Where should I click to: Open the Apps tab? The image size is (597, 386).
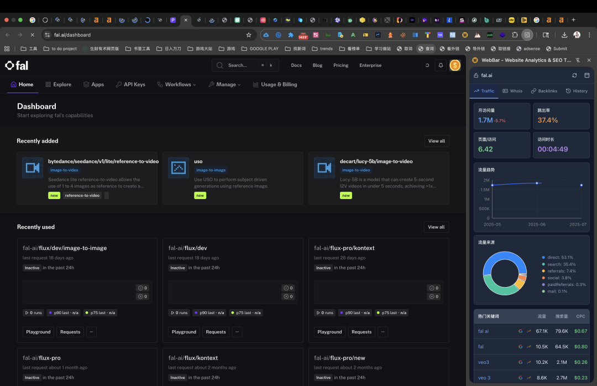pos(93,85)
